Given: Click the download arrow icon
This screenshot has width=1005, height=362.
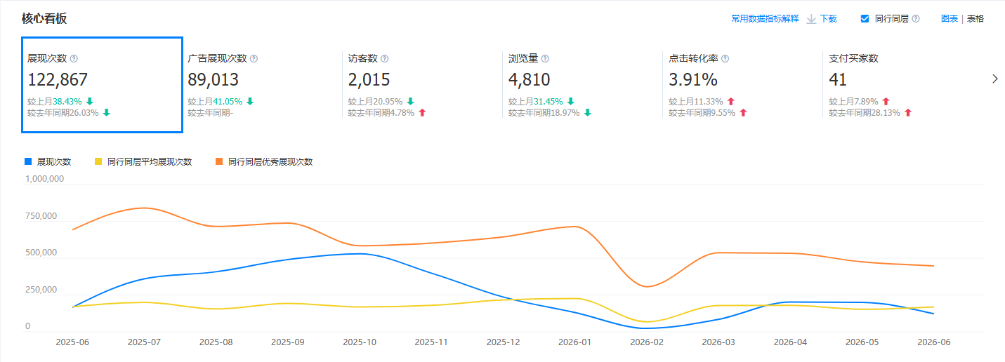Looking at the screenshot, I should coord(811,19).
